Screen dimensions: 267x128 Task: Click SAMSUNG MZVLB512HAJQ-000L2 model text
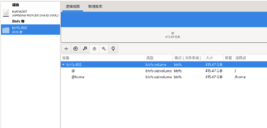click(35, 15)
